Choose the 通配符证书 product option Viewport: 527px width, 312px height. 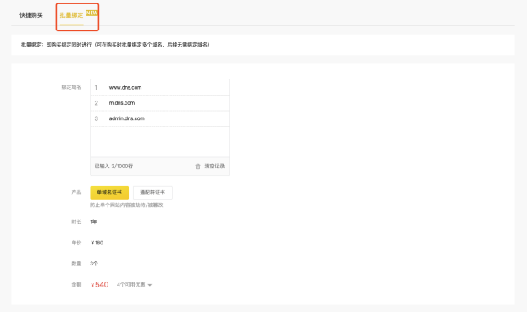pyautogui.click(x=153, y=193)
